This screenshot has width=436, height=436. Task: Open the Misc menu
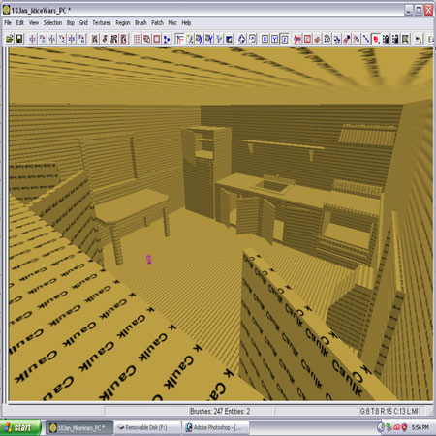click(172, 23)
